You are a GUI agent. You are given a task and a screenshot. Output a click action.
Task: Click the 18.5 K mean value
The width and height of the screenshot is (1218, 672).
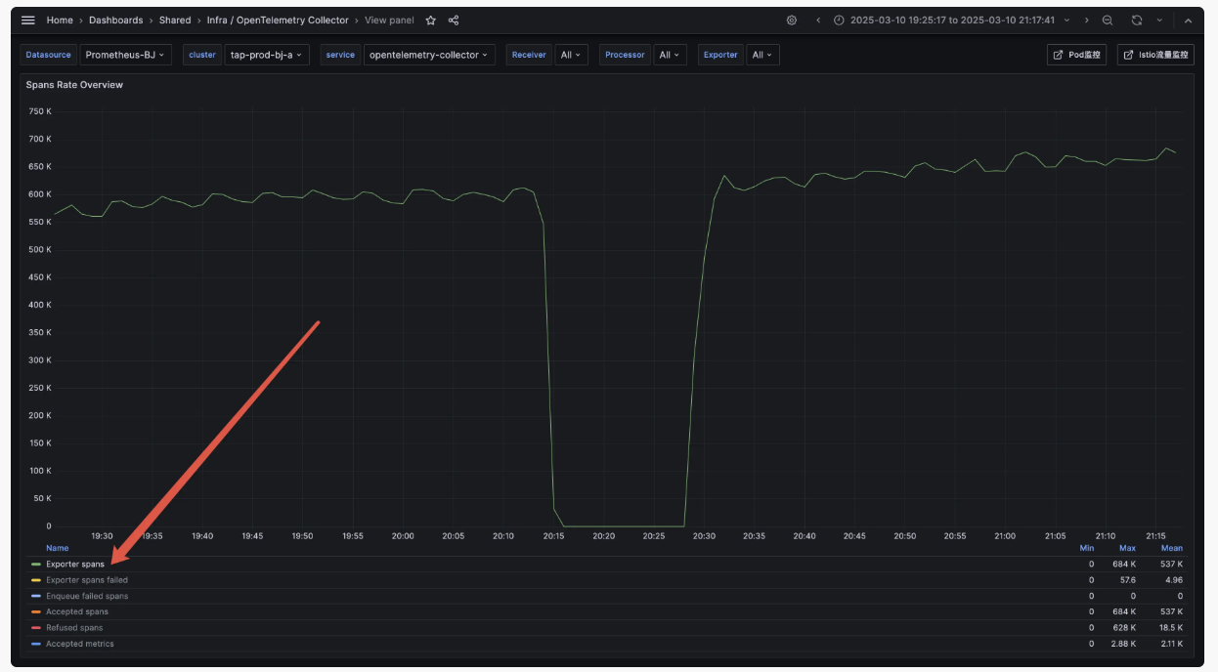(x=1169, y=628)
